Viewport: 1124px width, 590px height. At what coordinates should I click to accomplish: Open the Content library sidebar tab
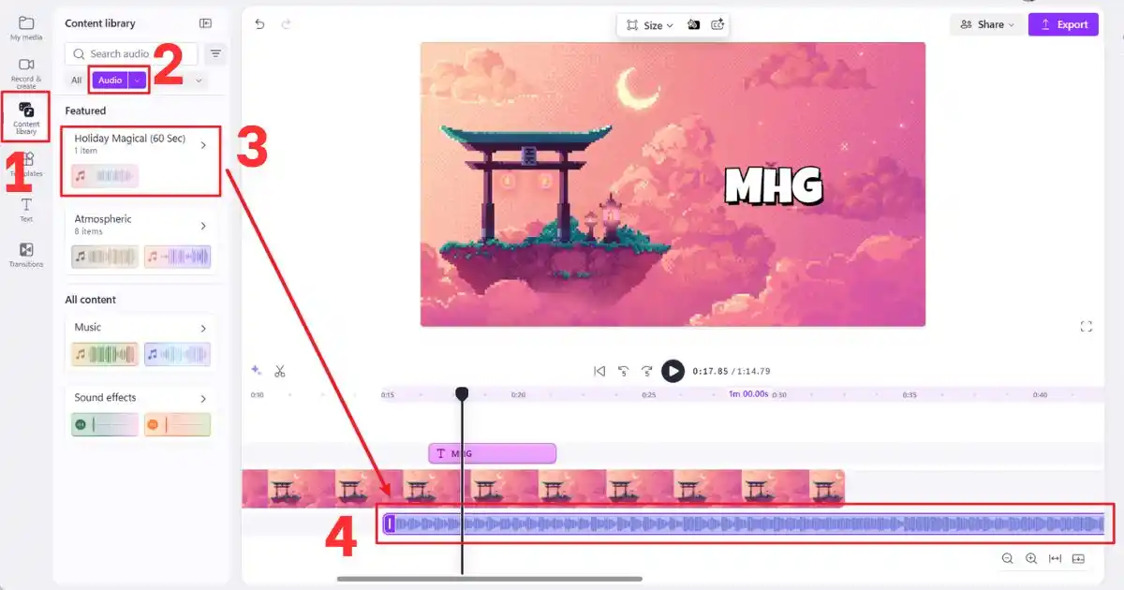(x=26, y=117)
